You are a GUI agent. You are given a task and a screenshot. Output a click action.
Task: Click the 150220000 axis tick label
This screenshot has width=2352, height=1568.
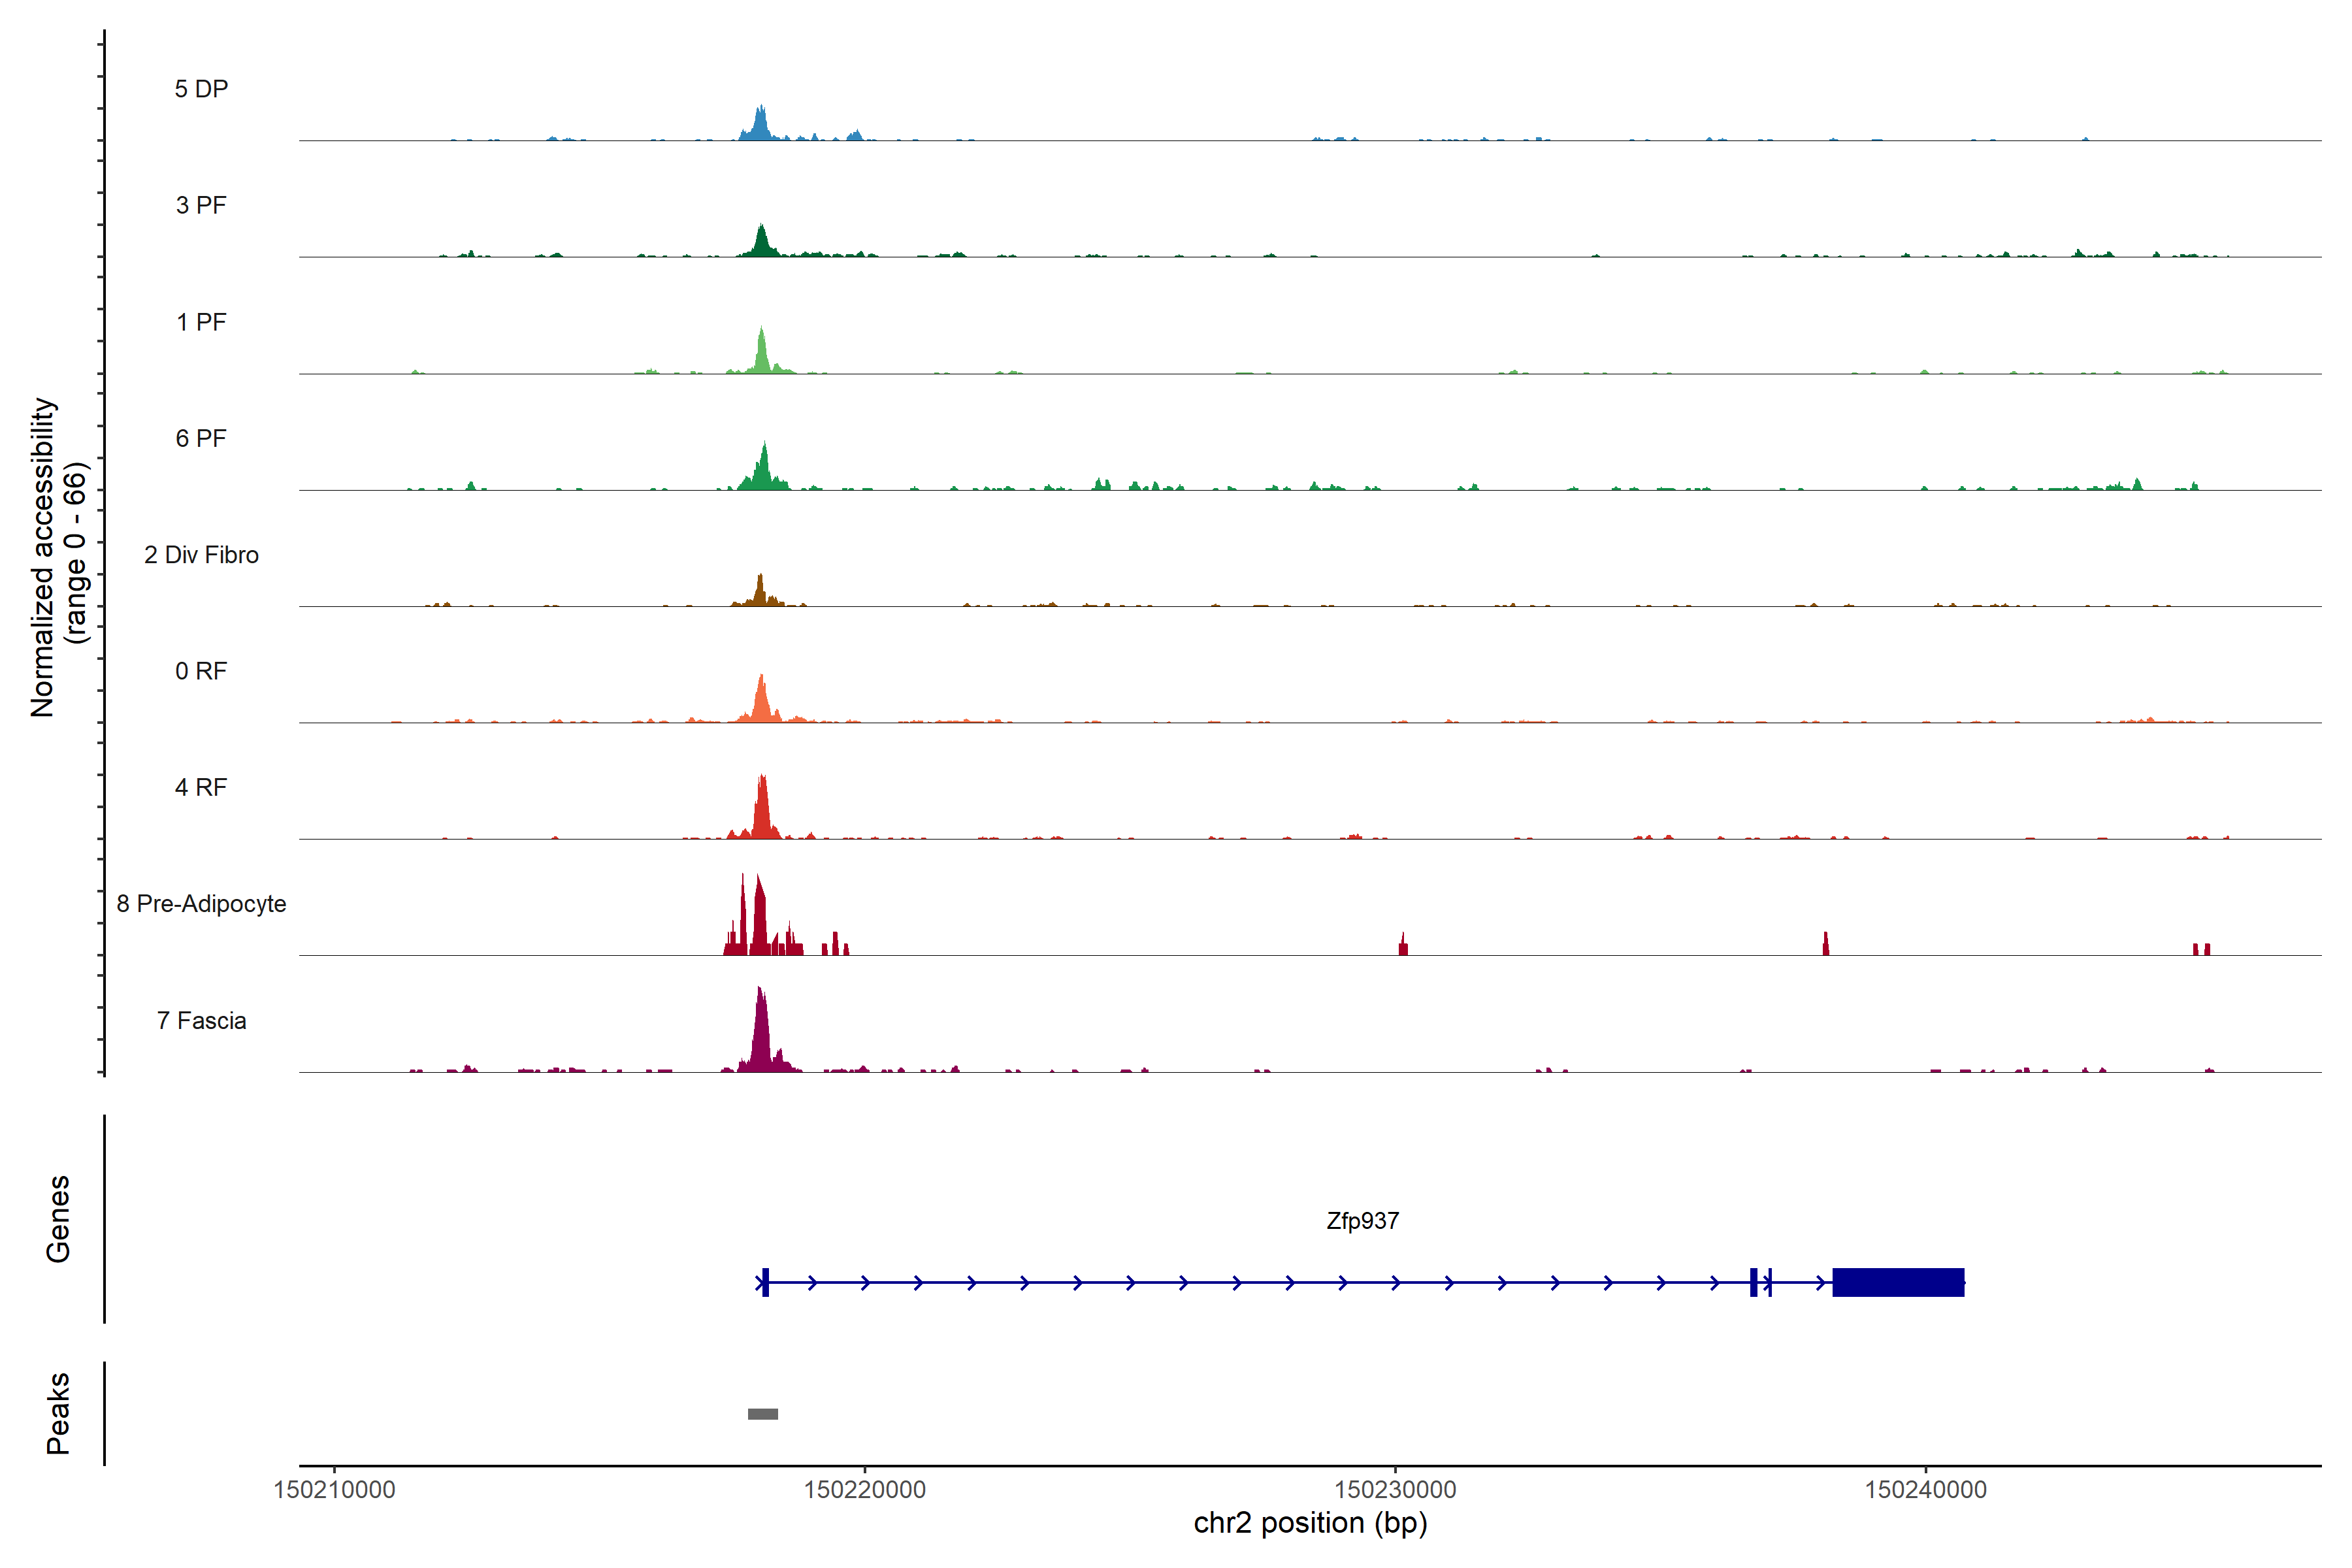[864, 1490]
